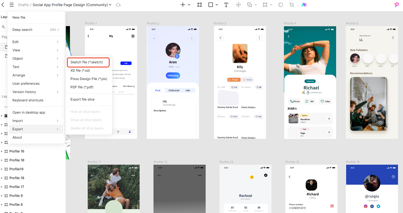This screenshot has width=403, height=213.
Task: Expand the Profile 16 layer
Action: pyautogui.click(x=2, y=151)
